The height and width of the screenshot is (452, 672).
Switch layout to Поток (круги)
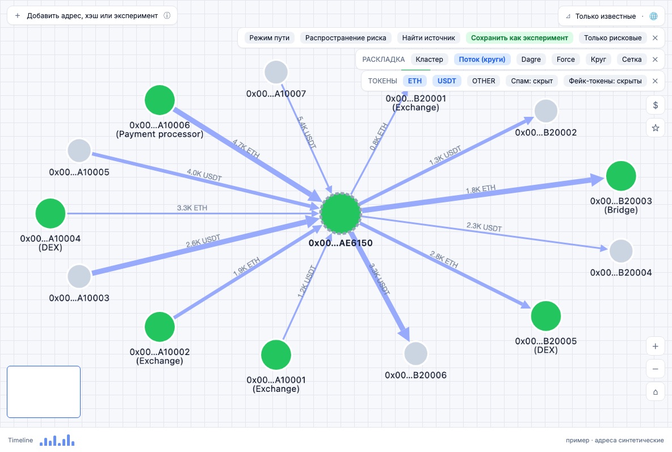click(482, 59)
